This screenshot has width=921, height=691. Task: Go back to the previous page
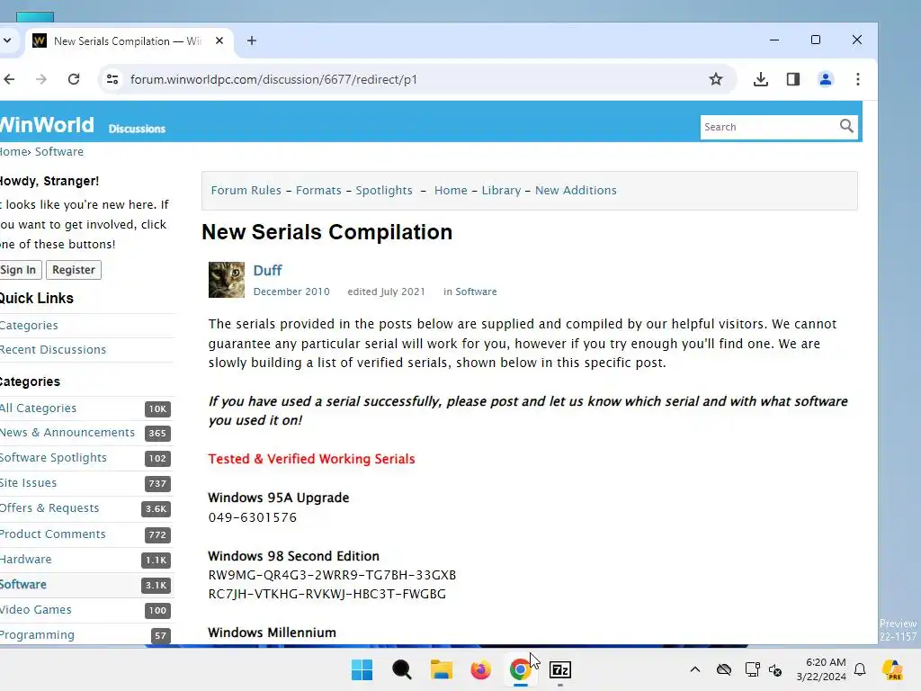coord(9,79)
